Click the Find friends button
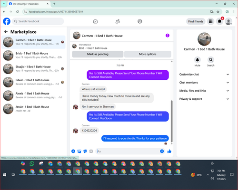238x190 pixels. [x=196, y=21]
